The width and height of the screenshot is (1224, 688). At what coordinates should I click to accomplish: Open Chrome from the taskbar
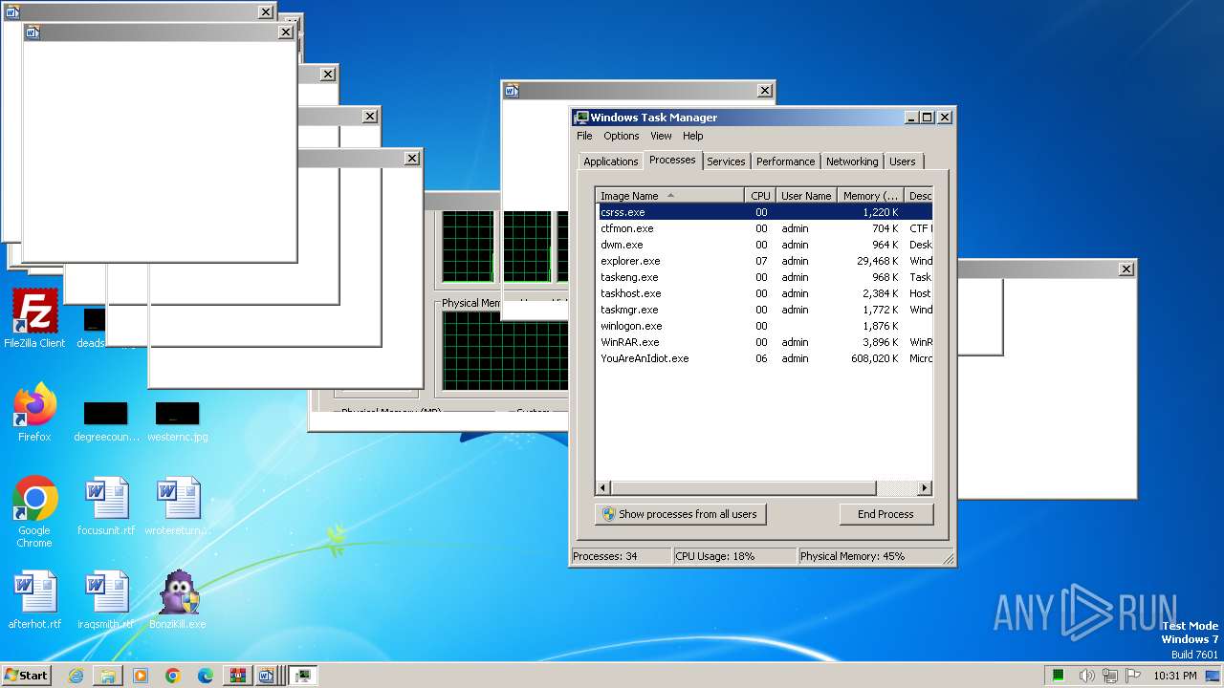click(x=173, y=676)
